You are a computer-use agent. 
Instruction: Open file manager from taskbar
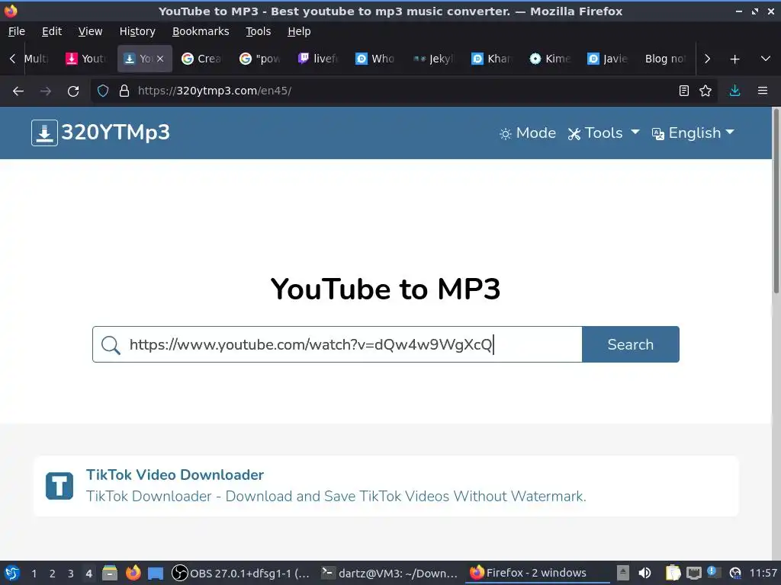(x=110, y=573)
